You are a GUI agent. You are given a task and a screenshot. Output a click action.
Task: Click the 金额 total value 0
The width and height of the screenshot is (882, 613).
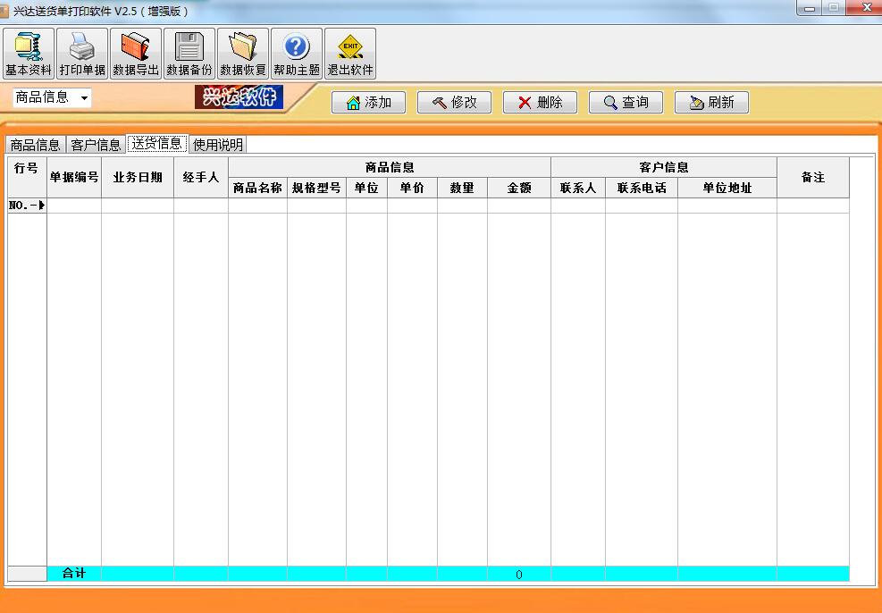[519, 575]
